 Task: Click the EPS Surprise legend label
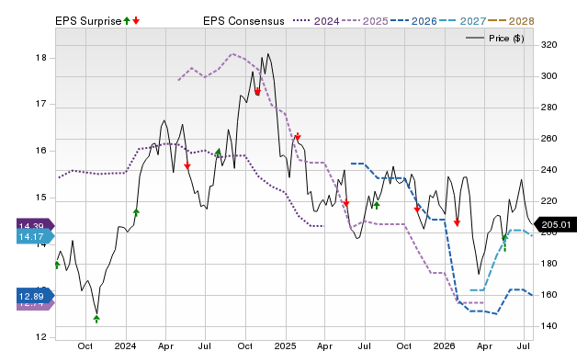pyautogui.click(x=88, y=21)
